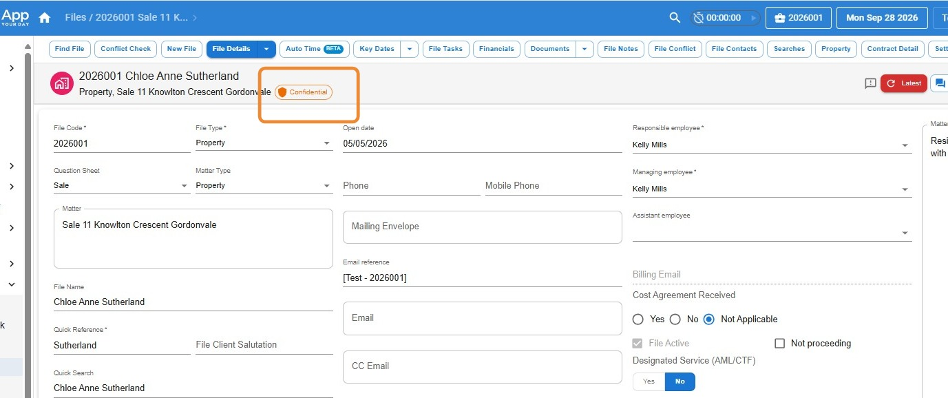Open the Financials tab
Viewport: 948px width, 398px height.
[496, 49]
